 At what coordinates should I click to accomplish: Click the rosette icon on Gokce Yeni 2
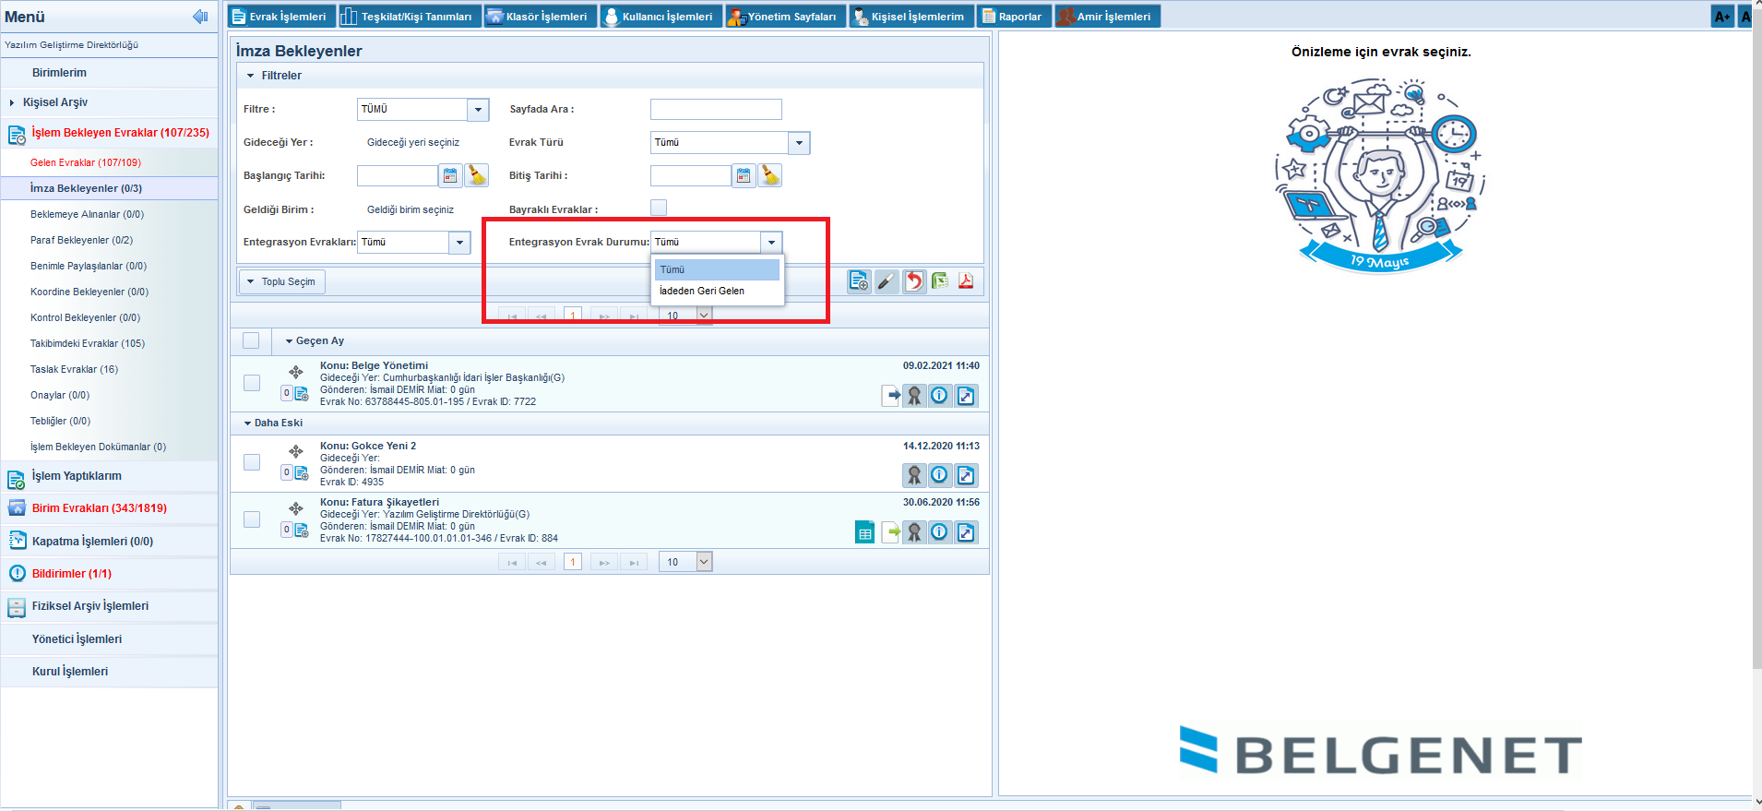[913, 475]
